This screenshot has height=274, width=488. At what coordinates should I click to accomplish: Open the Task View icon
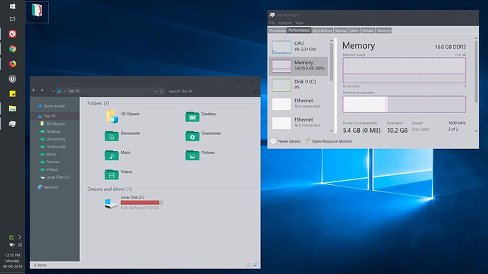coord(13,19)
